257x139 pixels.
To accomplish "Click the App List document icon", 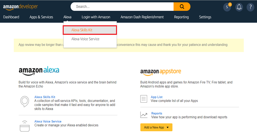I will tap(144, 99).
